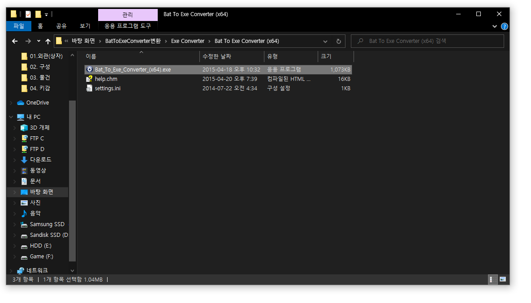Select the settings.ini file name
Image resolution: width=531 pixels, height=303 pixels.
tap(108, 88)
